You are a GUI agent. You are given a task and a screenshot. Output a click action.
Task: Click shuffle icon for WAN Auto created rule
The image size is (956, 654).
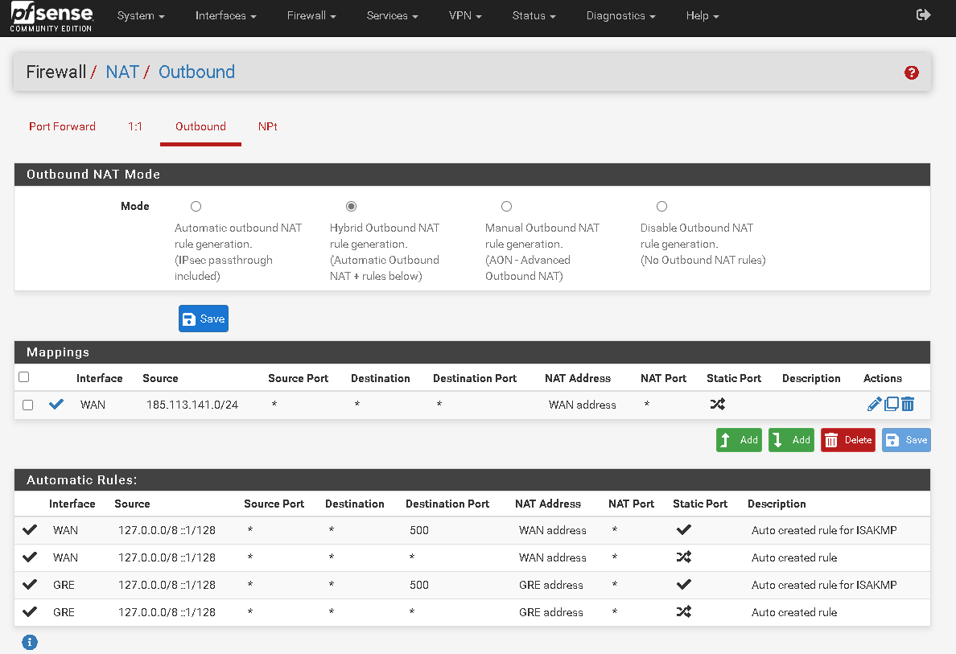click(x=684, y=557)
